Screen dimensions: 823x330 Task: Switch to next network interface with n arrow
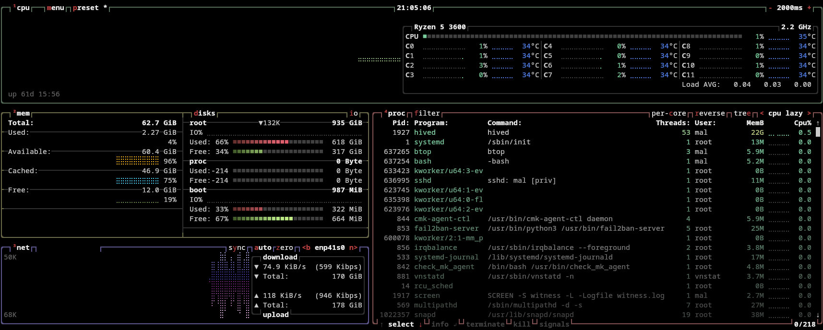pyautogui.click(x=353, y=248)
